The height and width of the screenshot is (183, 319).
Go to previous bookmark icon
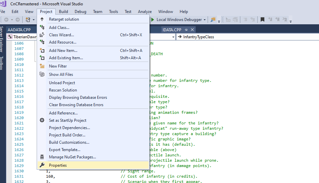pyautogui.click(x=270, y=20)
